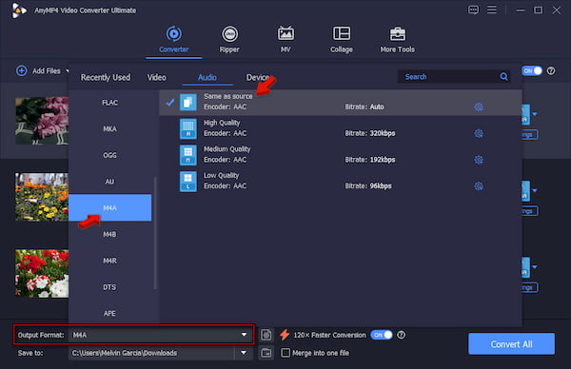Image resolution: width=571 pixels, height=369 pixels.
Task: Open settings gear for Low Quality profile
Action: 479,186
